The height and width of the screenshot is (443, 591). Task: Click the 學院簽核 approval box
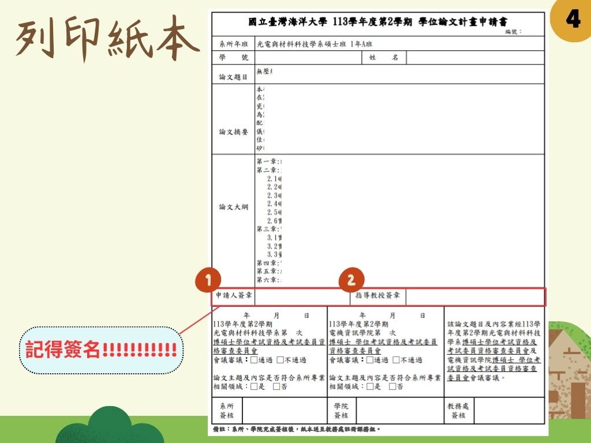click(399, 411)
